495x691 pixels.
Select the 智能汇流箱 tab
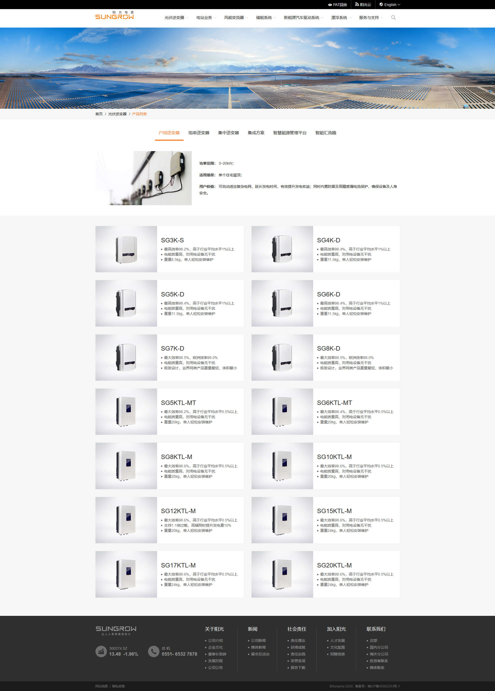(325, 133)
